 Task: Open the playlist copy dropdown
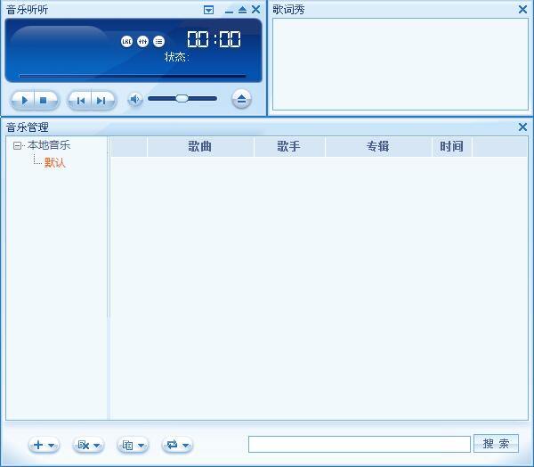tap(133, 446)
